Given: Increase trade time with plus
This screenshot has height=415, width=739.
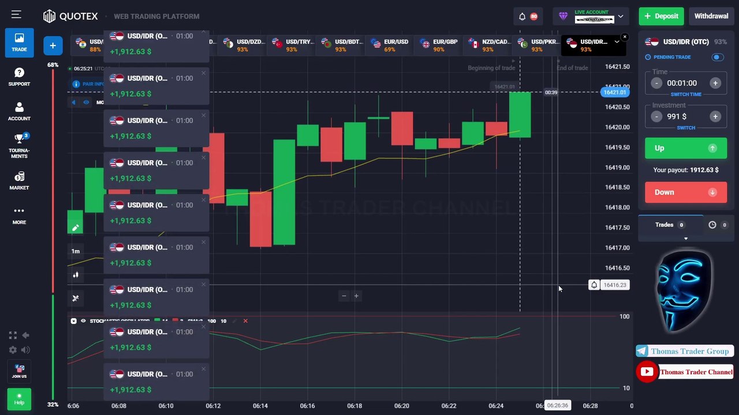Looking at the screenshot, I should [x=715, y=83].
